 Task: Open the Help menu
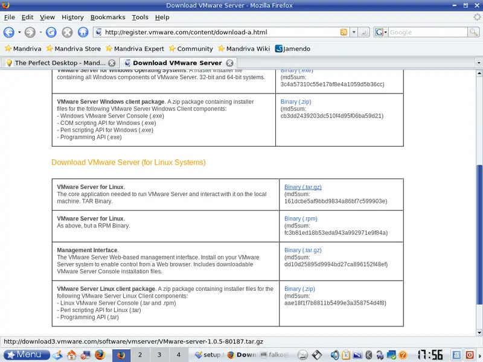pyautogui.click(x=162, y=17)
